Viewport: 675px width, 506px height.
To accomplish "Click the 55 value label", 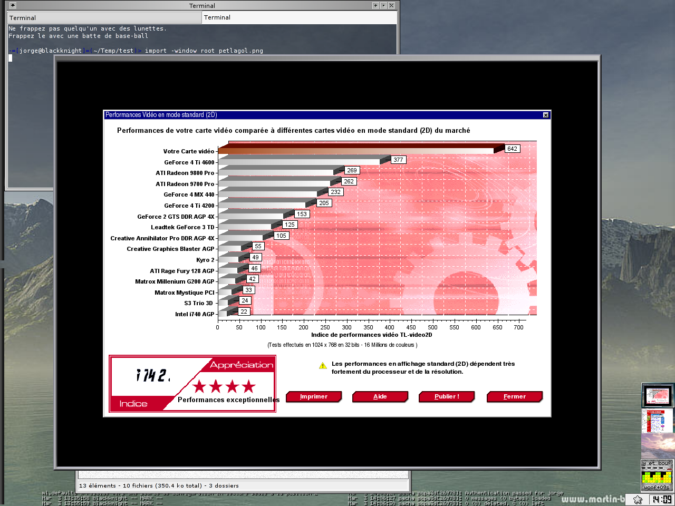I will pyautogui.click(x=258, y=246).
